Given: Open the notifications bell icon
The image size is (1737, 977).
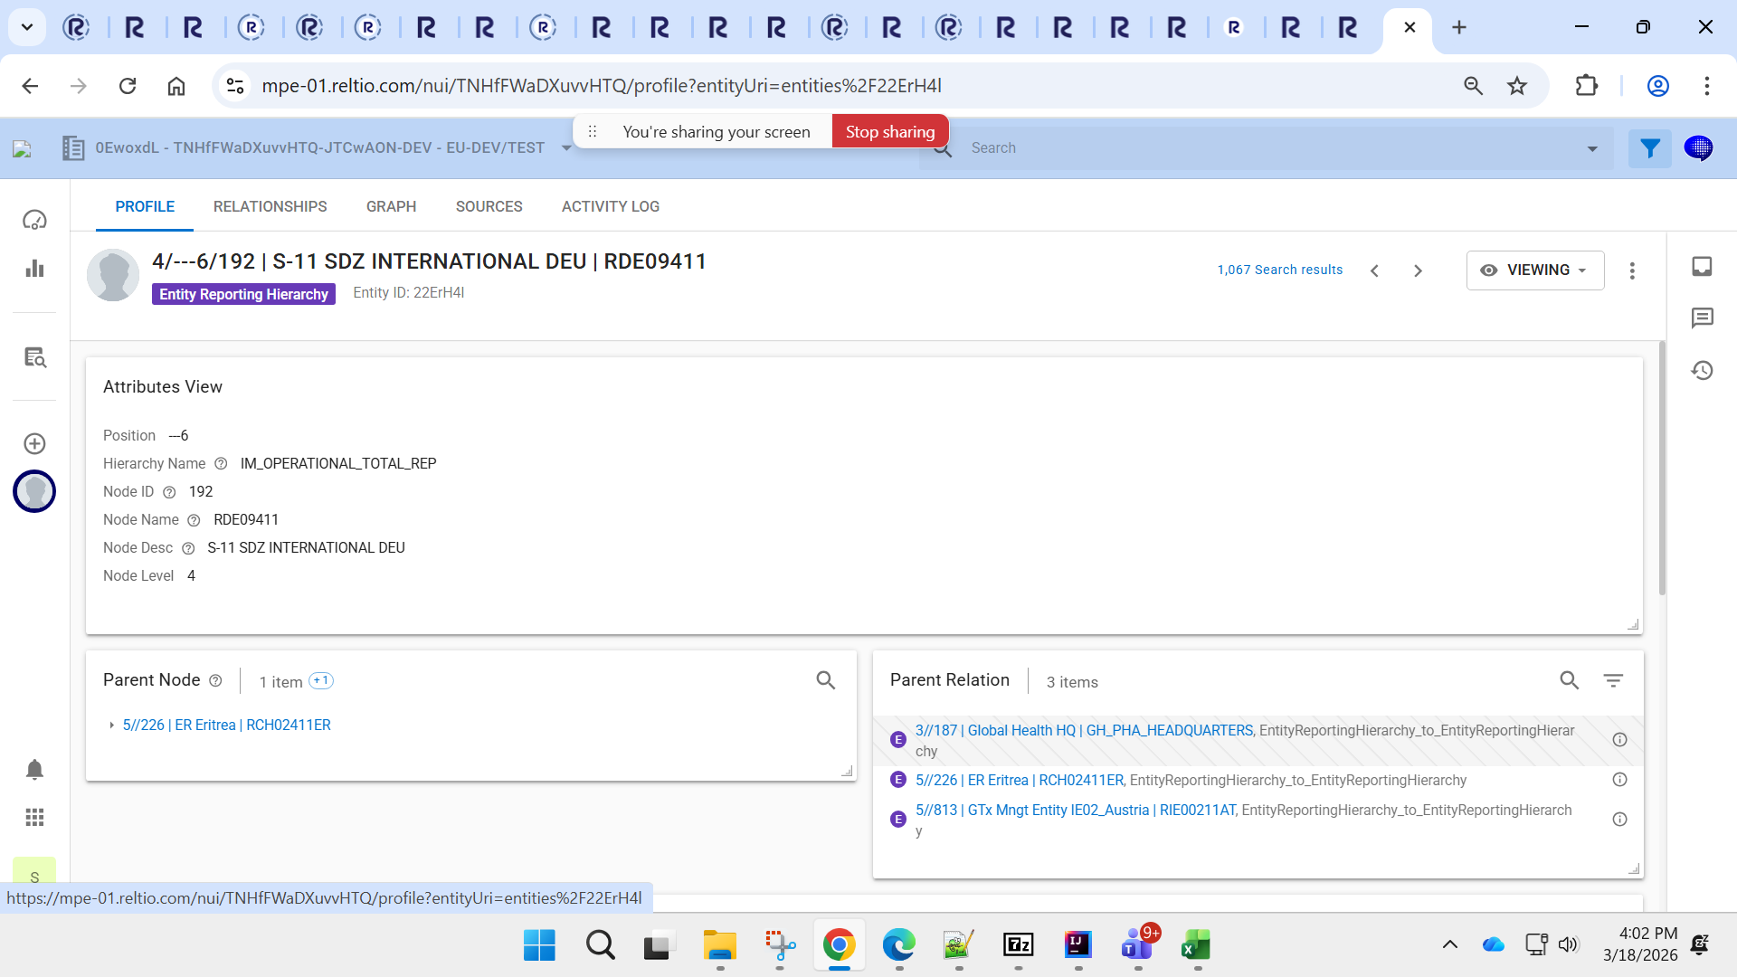Looking at the screenshot, I should (34, 770).
